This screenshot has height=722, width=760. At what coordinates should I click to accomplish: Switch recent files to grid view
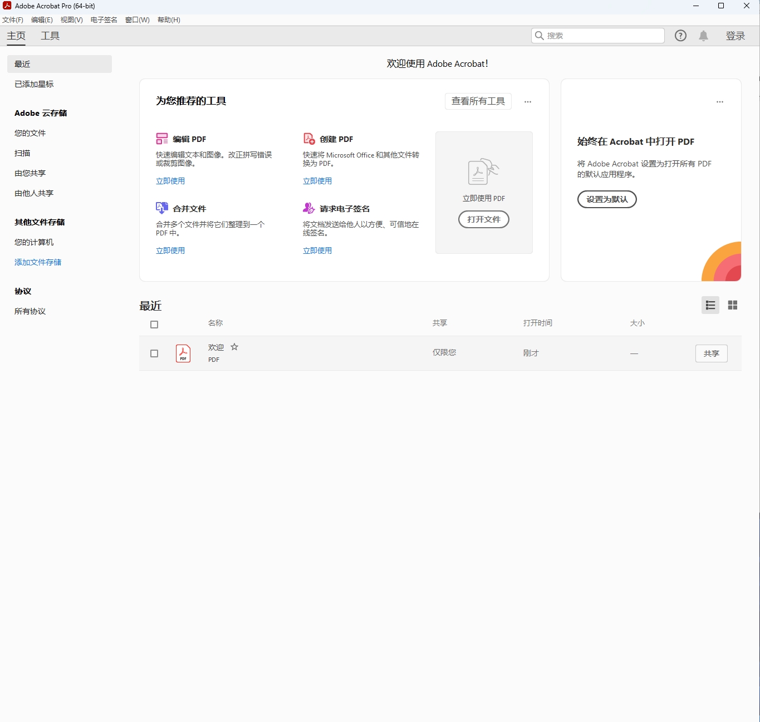coord(732,305)
